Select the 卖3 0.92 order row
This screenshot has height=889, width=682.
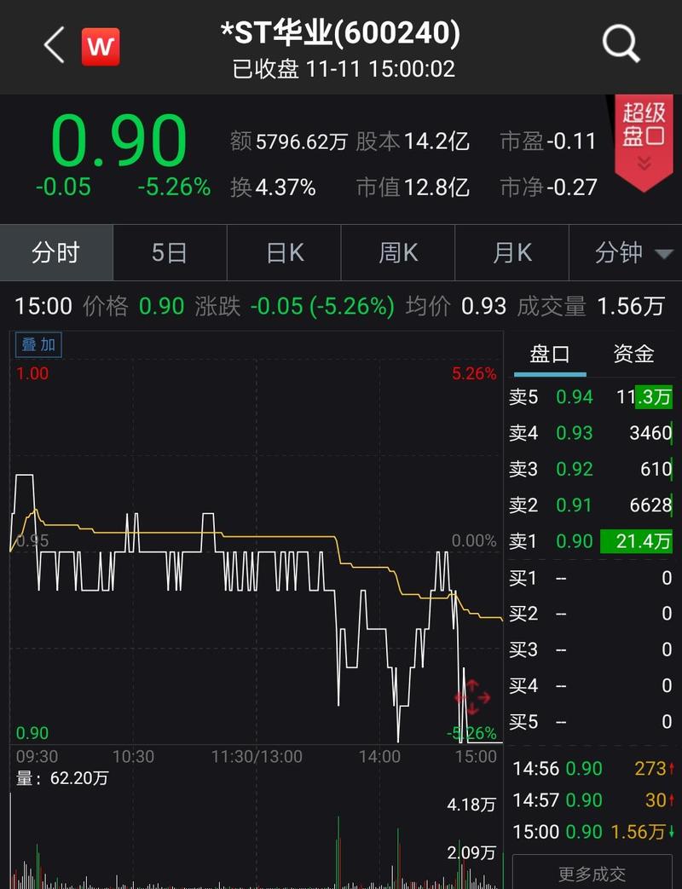coord(590,469)
